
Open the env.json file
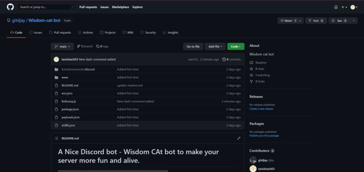point(67,93)
